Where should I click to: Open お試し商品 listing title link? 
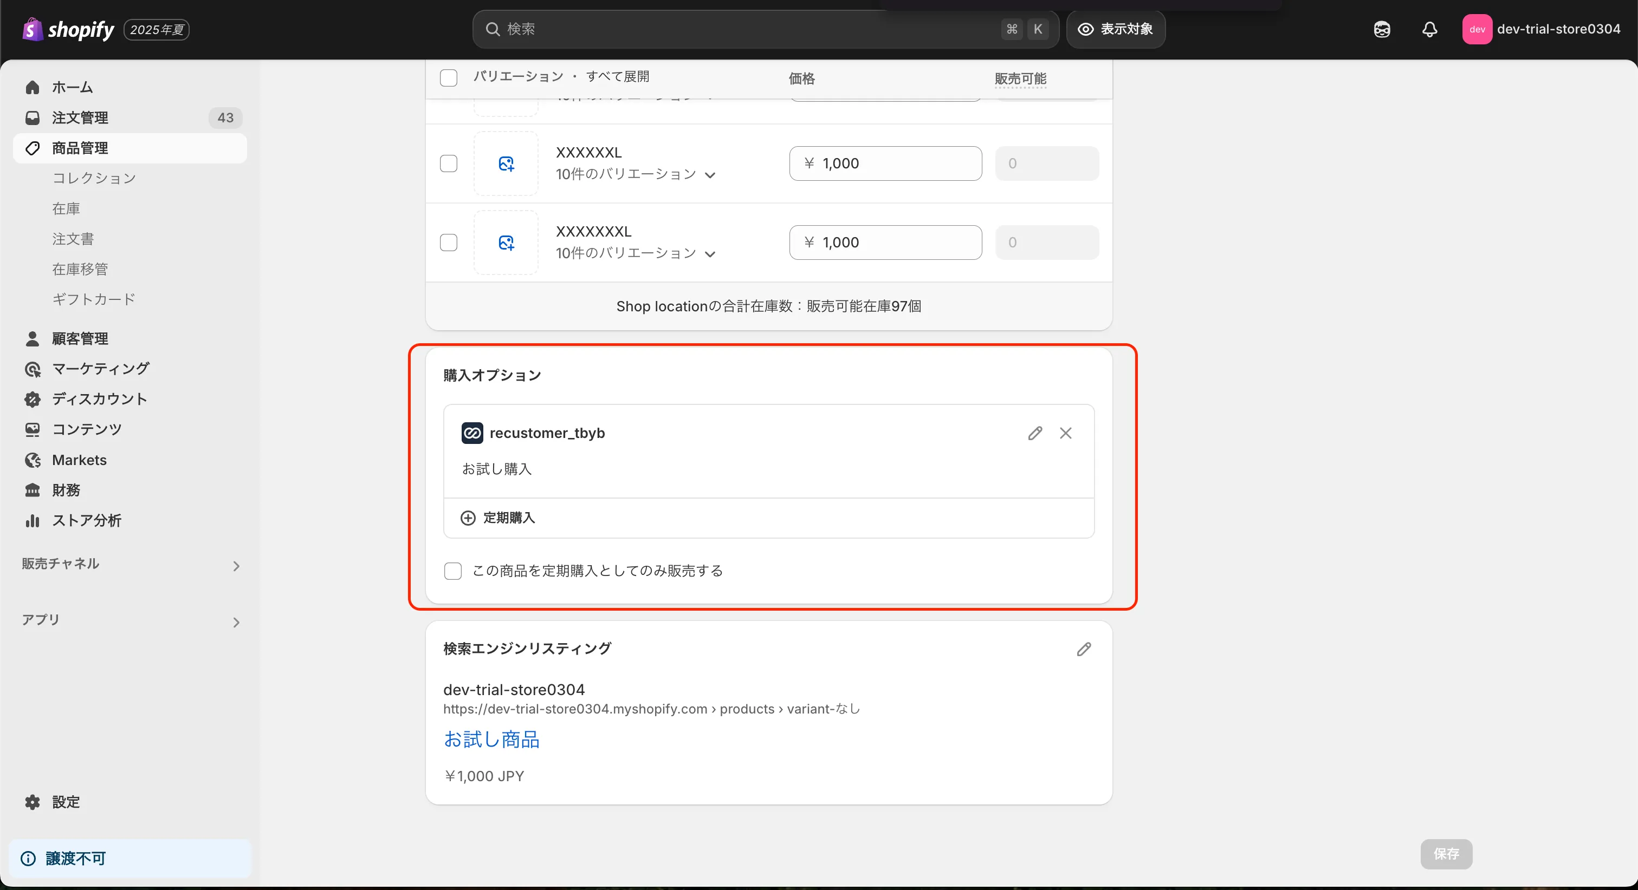click(491, 740)
